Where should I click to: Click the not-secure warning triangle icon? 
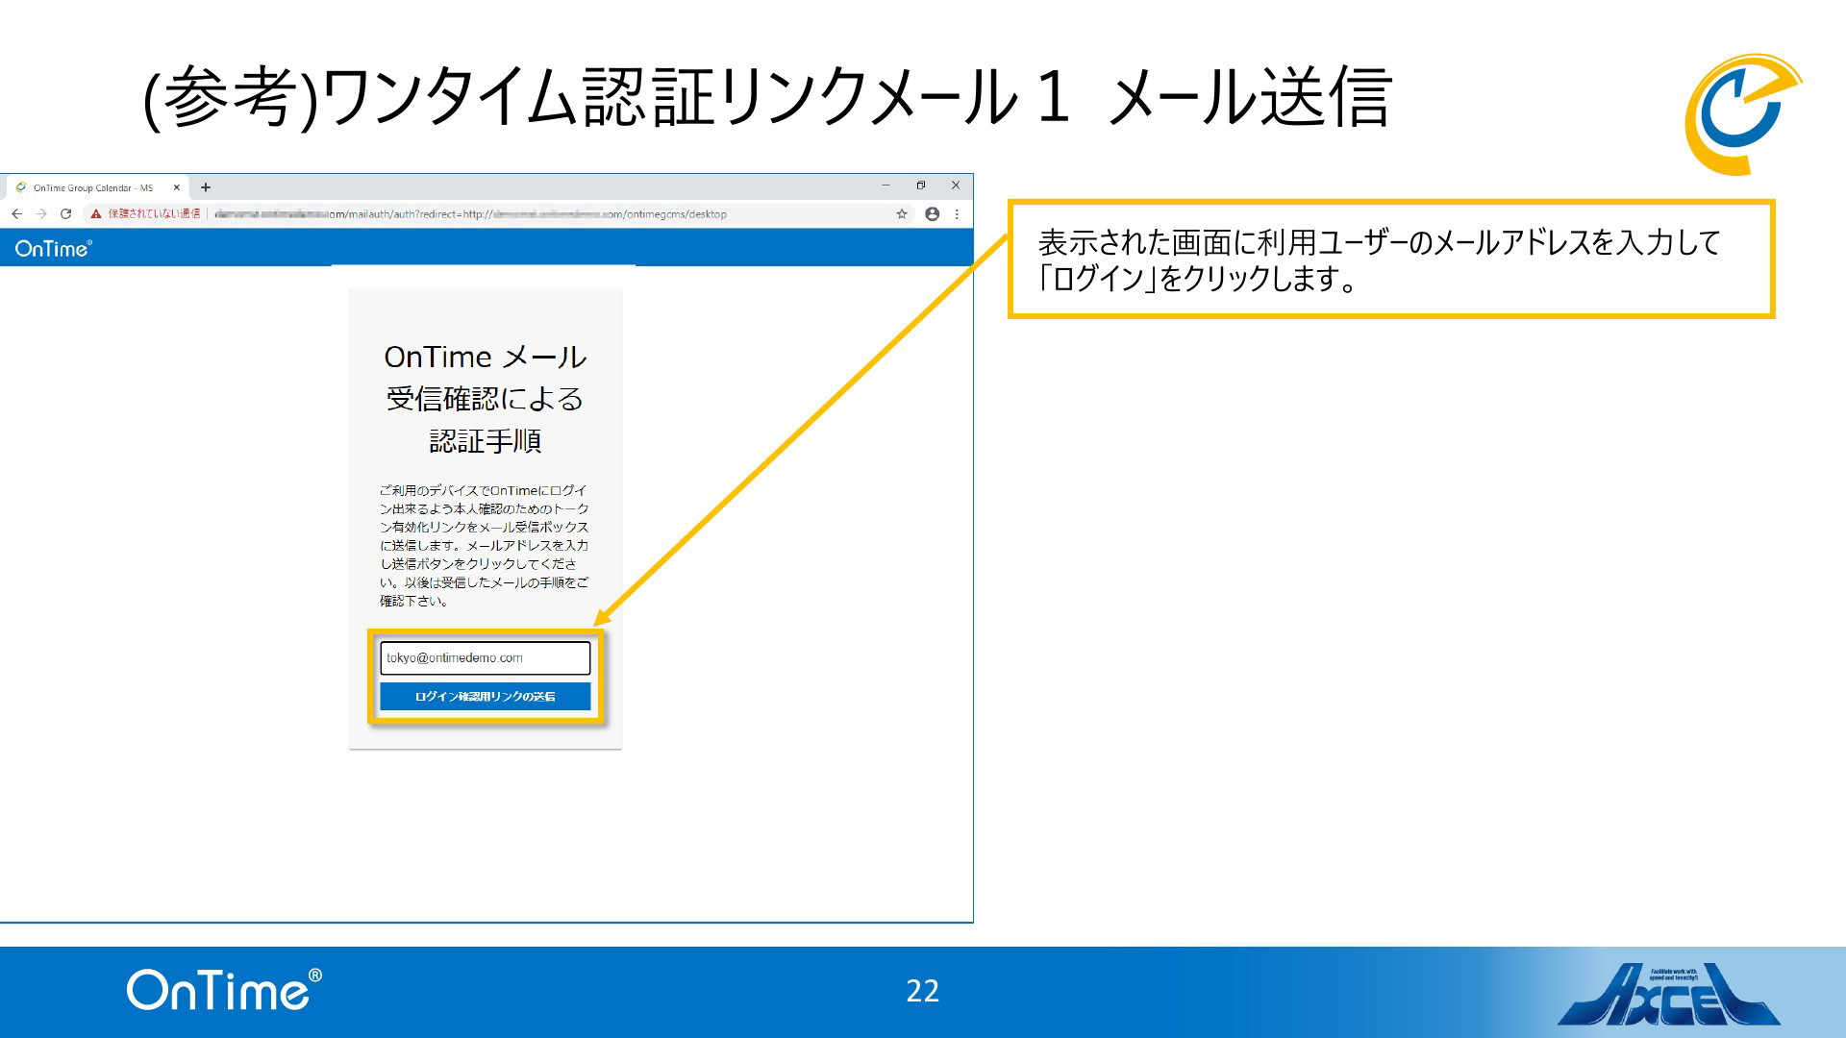point(96,214)
